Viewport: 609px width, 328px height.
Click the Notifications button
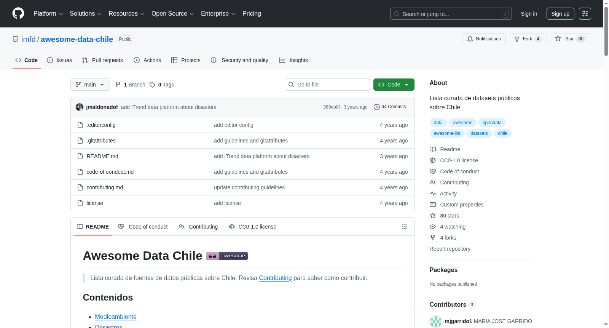click(484, 39)
